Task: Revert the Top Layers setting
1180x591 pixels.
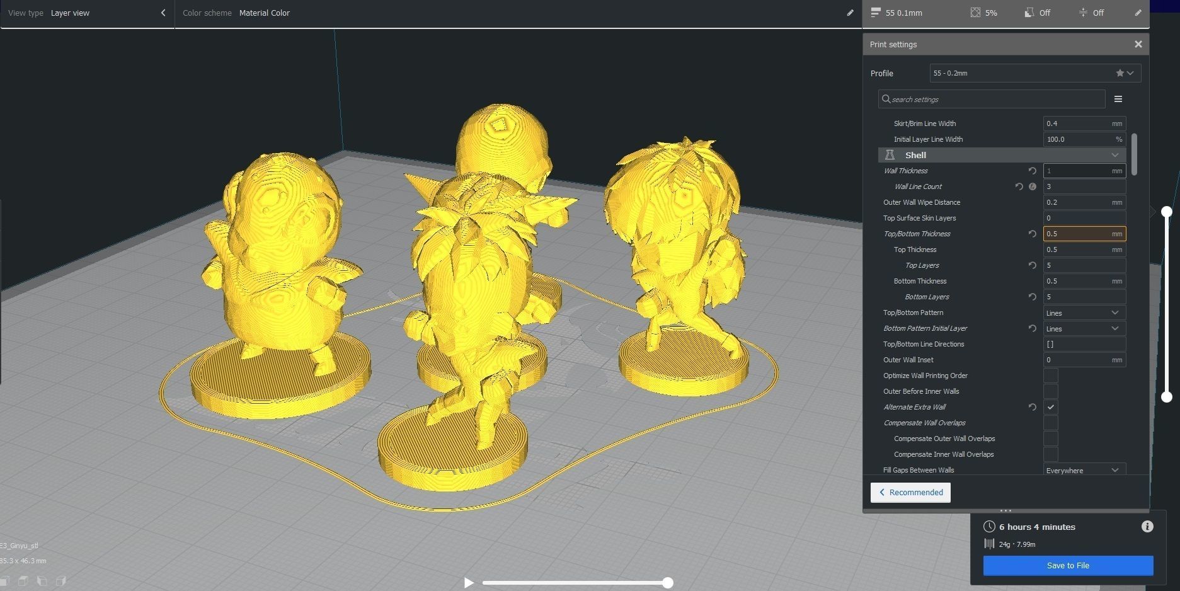Action: tap(1032, 265)
